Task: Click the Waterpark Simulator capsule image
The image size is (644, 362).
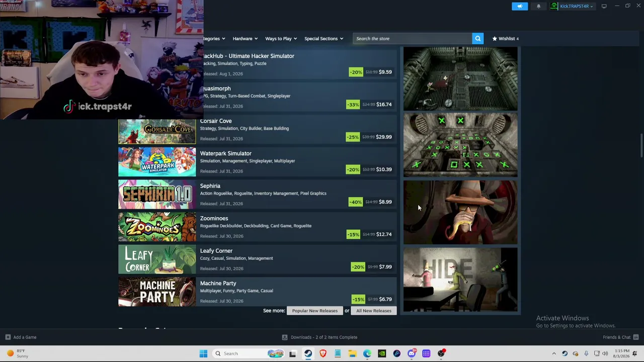Action: pyautogui.click(x=157, y=162)
